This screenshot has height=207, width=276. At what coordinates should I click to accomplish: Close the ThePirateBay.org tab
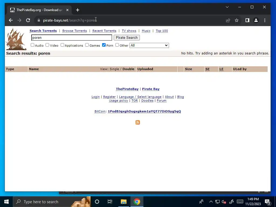67,10
